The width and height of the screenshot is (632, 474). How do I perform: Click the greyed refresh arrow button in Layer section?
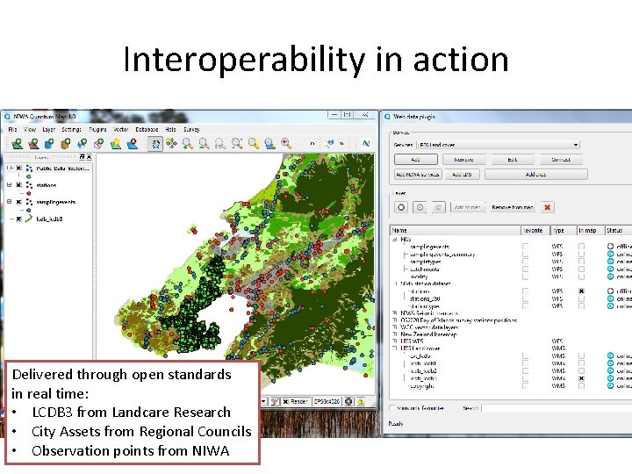pyautogui.click(x=438, y=207)
